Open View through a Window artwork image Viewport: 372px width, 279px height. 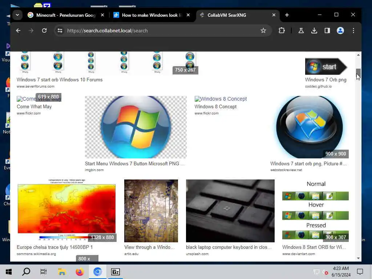pos(151,211)
